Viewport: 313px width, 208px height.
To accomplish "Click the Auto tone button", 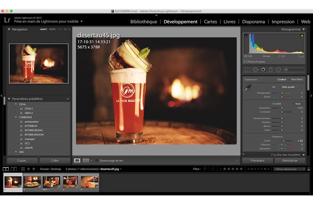I will click(x=298, y=104).
